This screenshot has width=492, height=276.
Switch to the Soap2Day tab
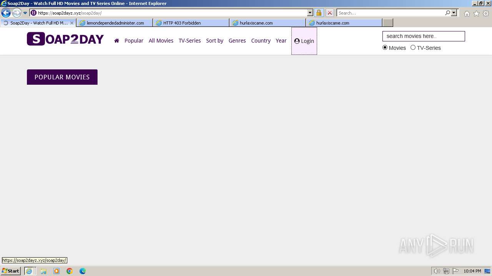coord(38,23)
